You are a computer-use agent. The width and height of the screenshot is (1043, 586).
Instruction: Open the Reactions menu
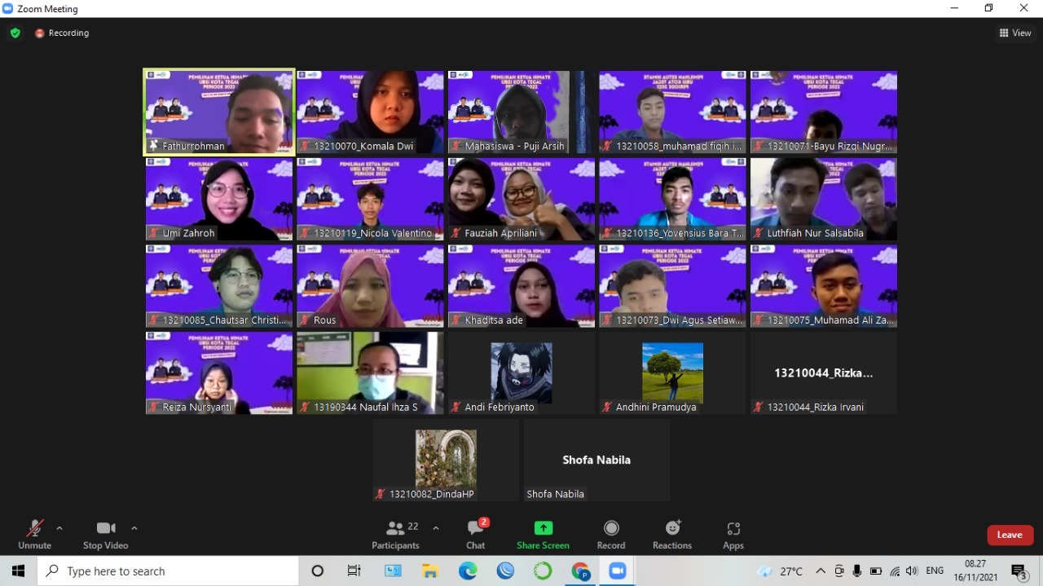pyautogui.click(x=672, y=535)
